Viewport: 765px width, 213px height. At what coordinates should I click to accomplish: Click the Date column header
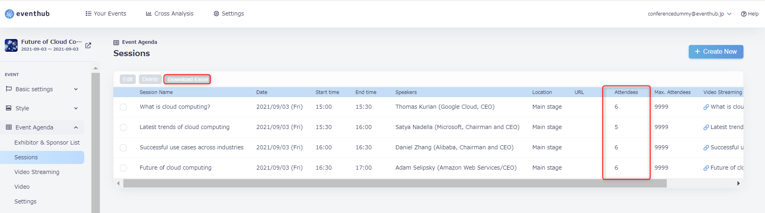click(x=262, y=92)
